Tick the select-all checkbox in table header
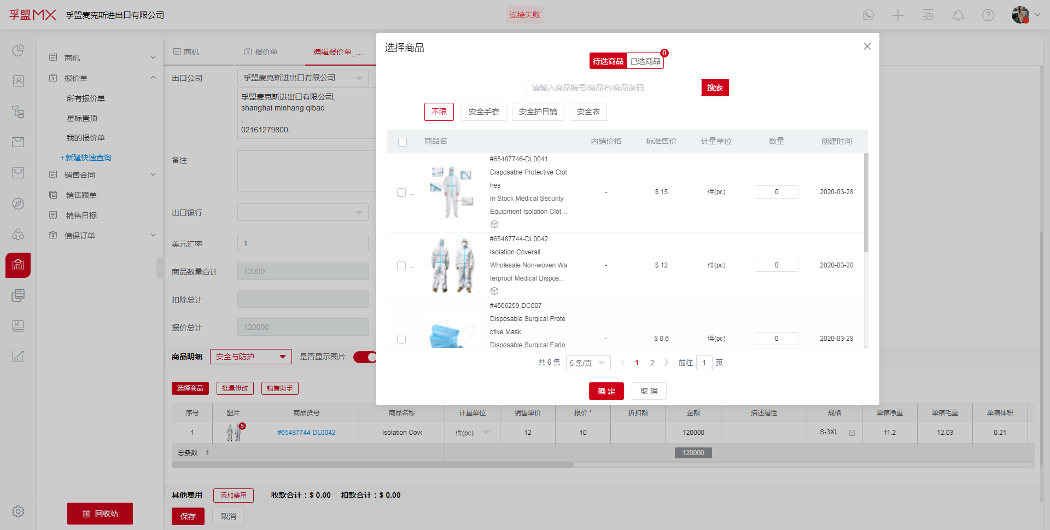 [x=402, y=142]
